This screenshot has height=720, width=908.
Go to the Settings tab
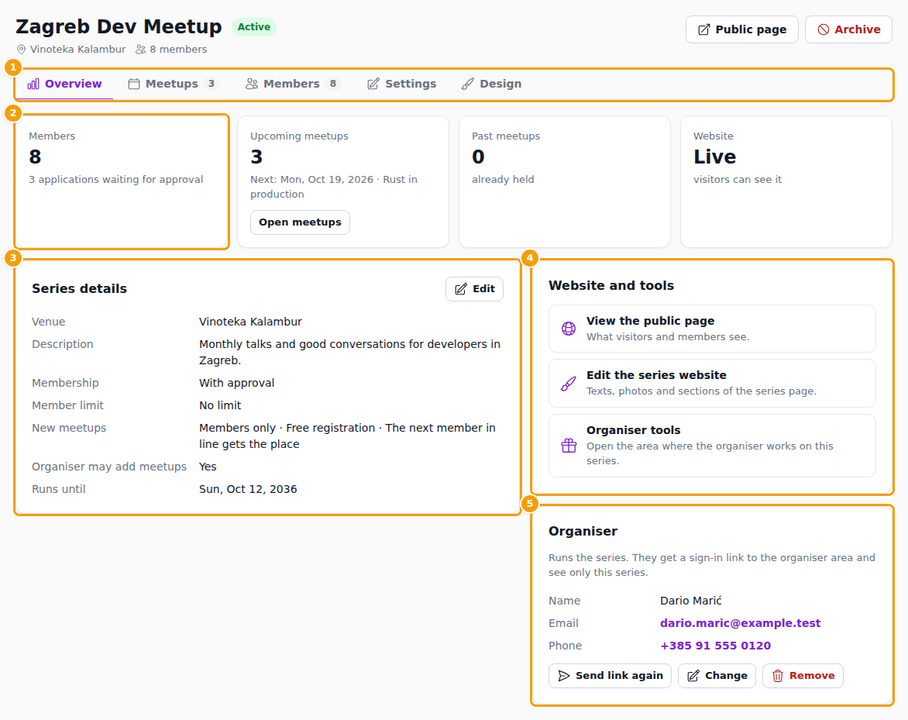(402, 84)
